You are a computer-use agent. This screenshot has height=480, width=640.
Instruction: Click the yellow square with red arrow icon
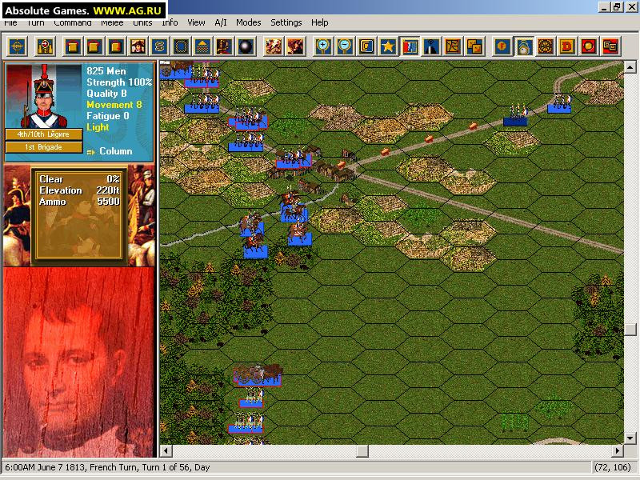[116, 46]
